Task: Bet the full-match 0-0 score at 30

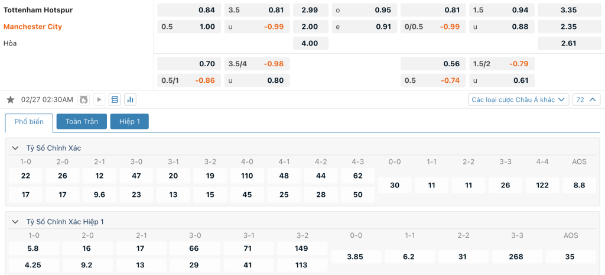Action: tap(395, 185)
